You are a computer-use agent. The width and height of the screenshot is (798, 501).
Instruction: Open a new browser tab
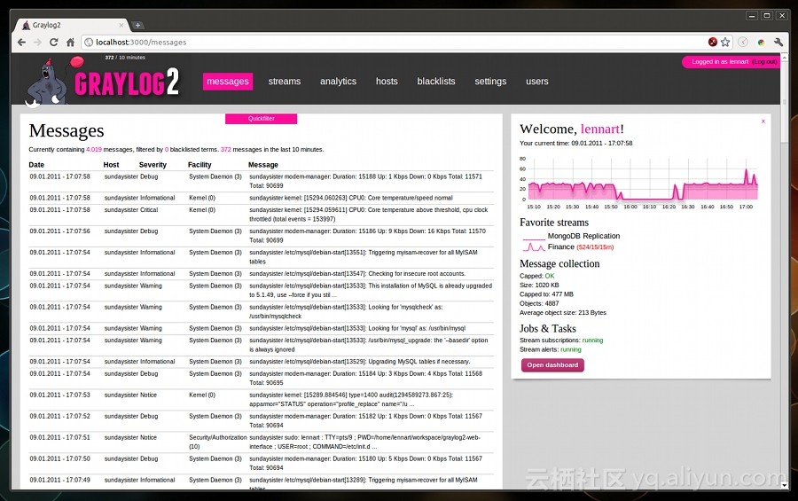(x=137, y=25)
